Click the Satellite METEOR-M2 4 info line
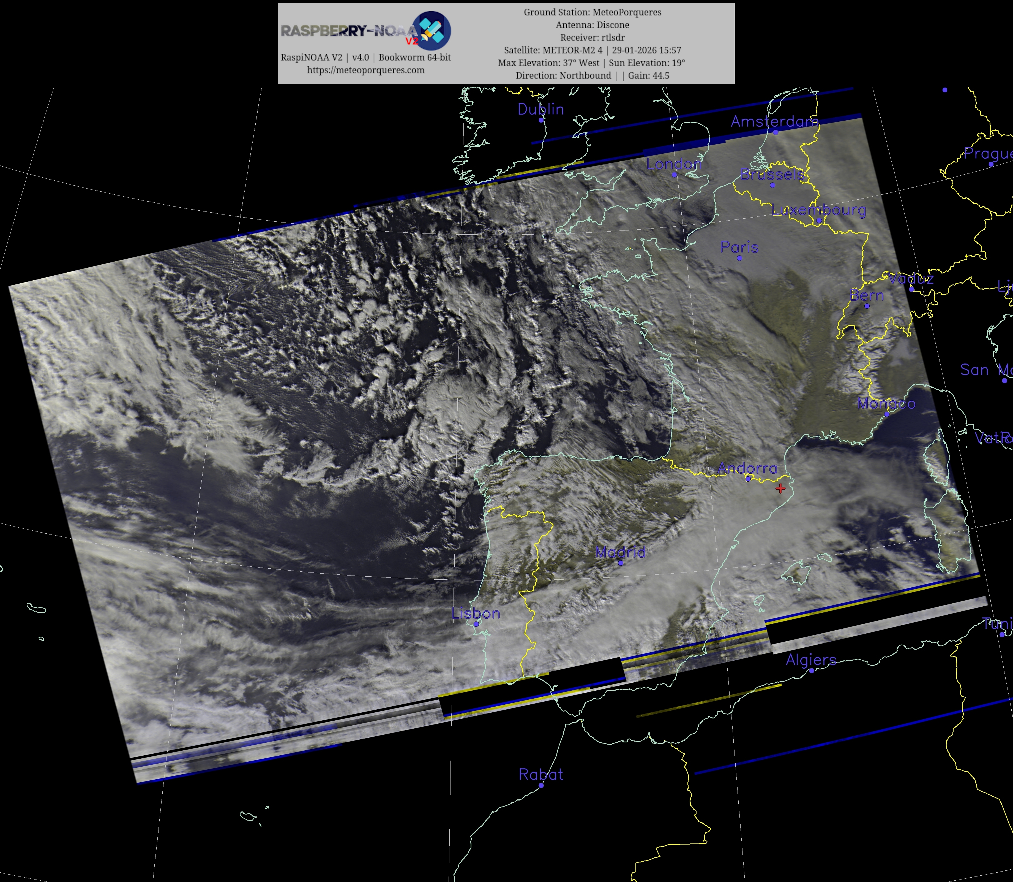The width and height of the screenshot is (1013, 882). click(x=592, y=50)
